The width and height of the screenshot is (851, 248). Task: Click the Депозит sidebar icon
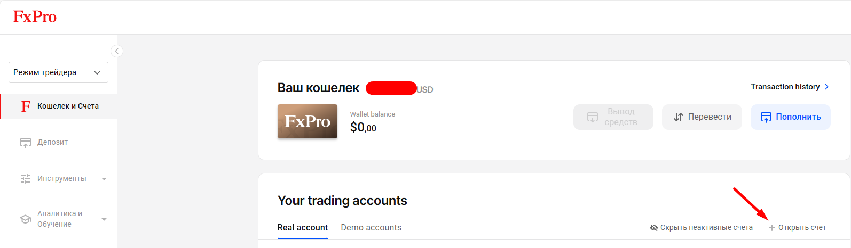click(26, 143)
